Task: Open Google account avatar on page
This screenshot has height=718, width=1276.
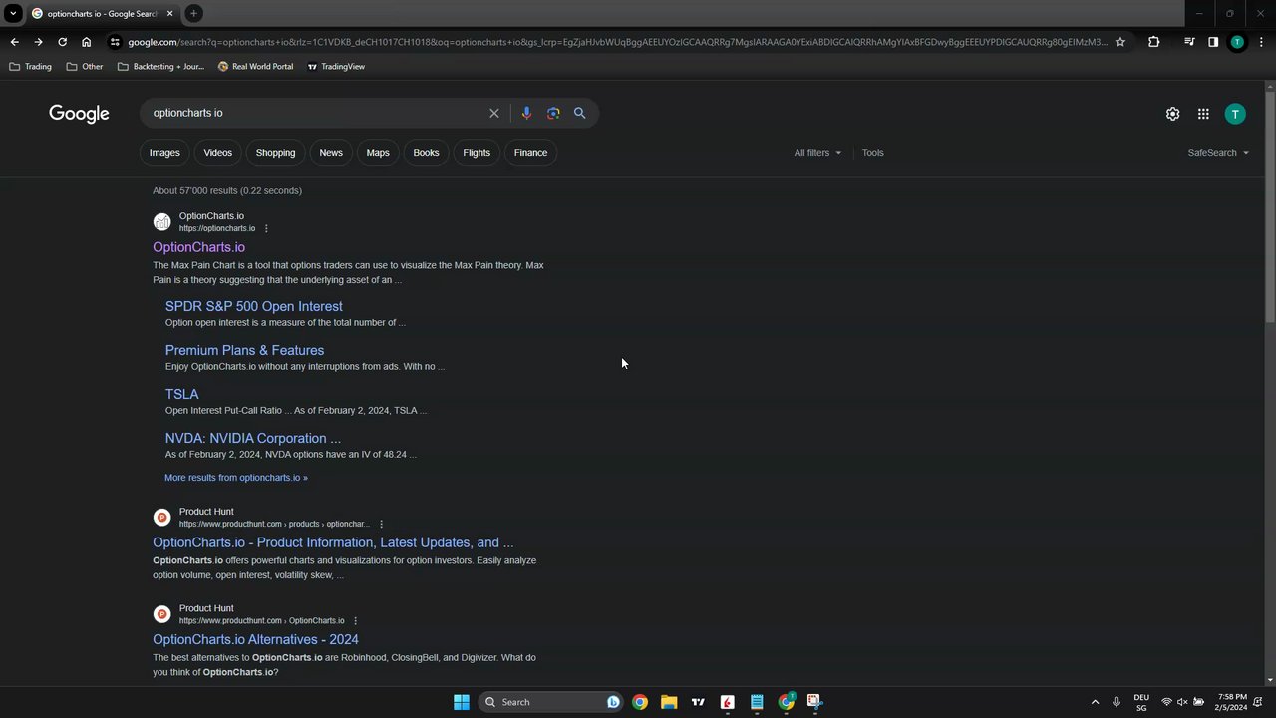Action: pyautogui.click(x=1235, y=114)
